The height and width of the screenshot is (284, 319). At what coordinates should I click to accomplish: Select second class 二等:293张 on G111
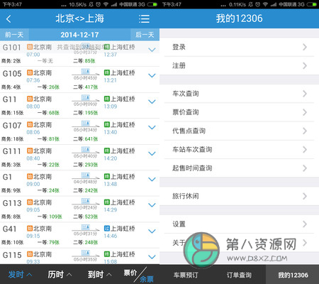[86, 165]
